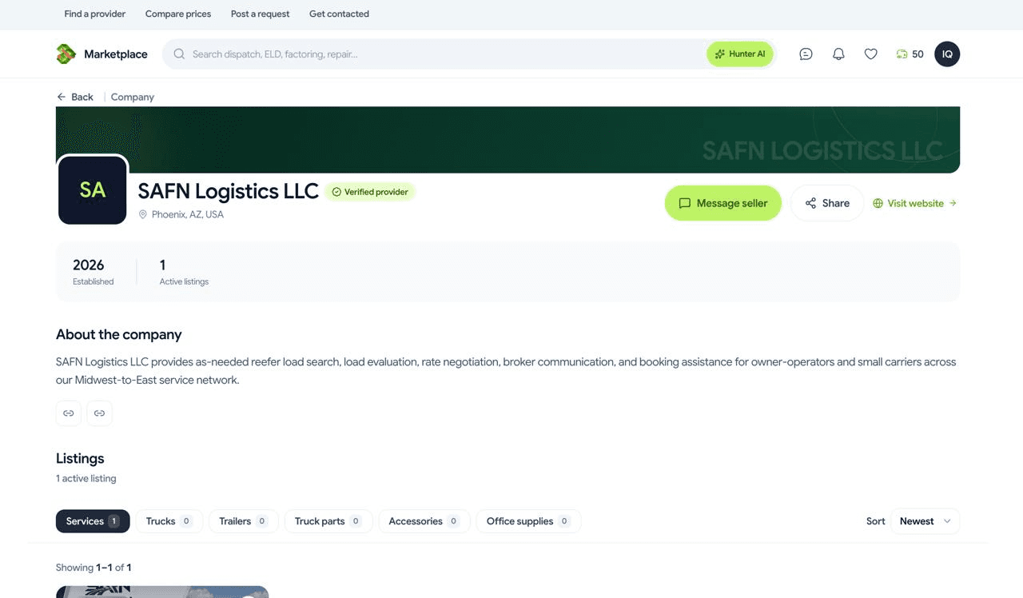Open the favorites heart icon
This screenshot has height=598, width=1023.
coord(871,54)
